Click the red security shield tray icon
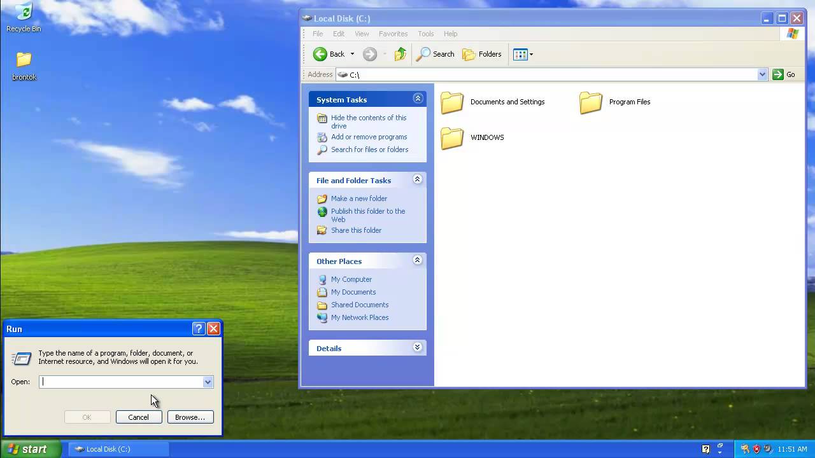This screenshot has width=815, height=458. tap(756, 449)
